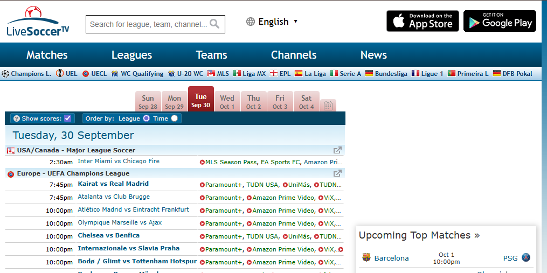Click the England flag beside EPL
547x273 pixels.
[274, 73]
